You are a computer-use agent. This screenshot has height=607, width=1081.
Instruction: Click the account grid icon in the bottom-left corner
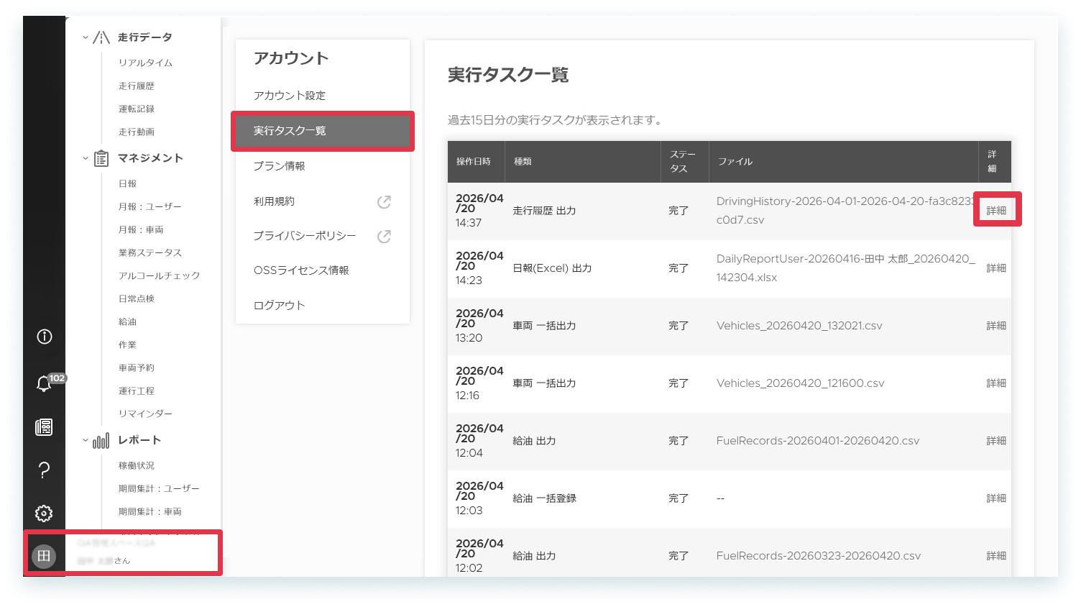(x=44, y=556)
